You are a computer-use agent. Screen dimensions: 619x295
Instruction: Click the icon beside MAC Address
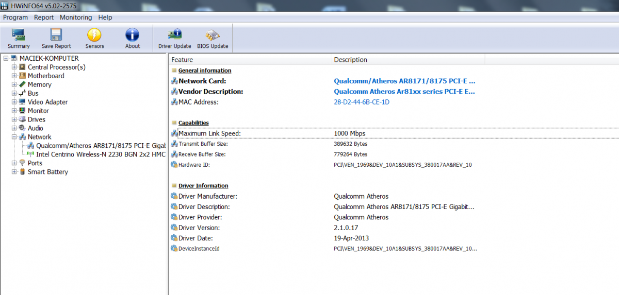(174, 102)
